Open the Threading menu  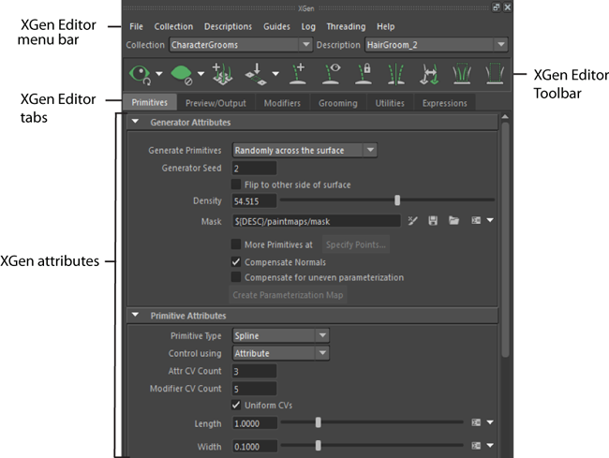pos(346,26)
